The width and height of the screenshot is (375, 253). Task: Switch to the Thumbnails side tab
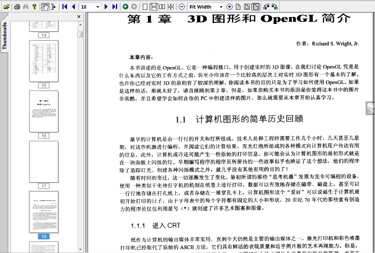pyautogui.click(x=4, y=36)
